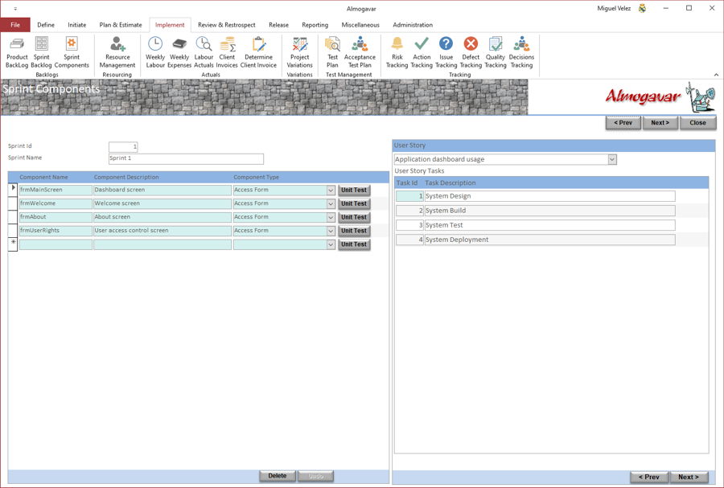Open the Plan & Estimate tab
The height and width of the screenshot is (488, 724).
[121, 25]
